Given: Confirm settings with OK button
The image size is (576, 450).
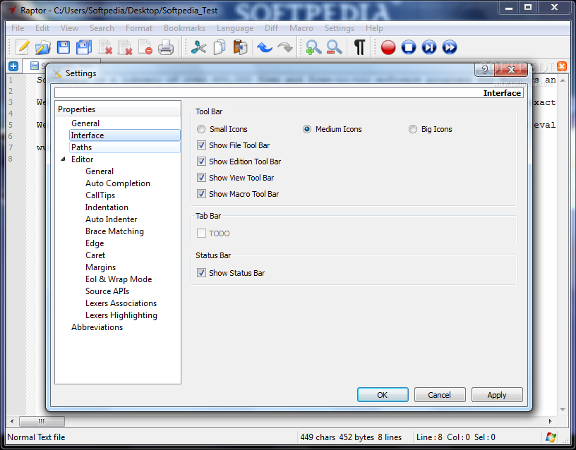Looking at the screenshot, I should click(383, 395).
